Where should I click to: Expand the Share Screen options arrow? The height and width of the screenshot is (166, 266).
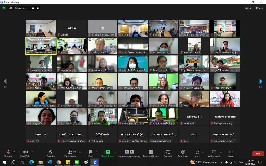pyautogui.click(x=115, y=152)
